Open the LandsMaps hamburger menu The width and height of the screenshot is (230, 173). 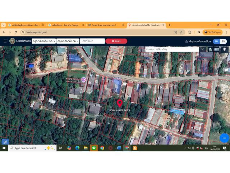5,41
